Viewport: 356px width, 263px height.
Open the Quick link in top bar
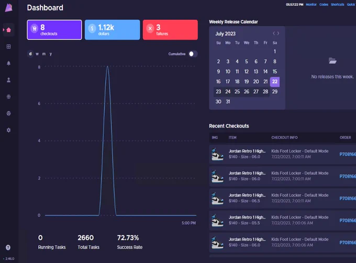click(351, 5)
